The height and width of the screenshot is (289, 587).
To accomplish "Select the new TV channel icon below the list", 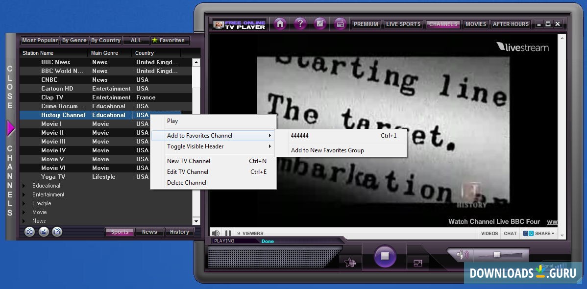I will [x=29, y=232].
